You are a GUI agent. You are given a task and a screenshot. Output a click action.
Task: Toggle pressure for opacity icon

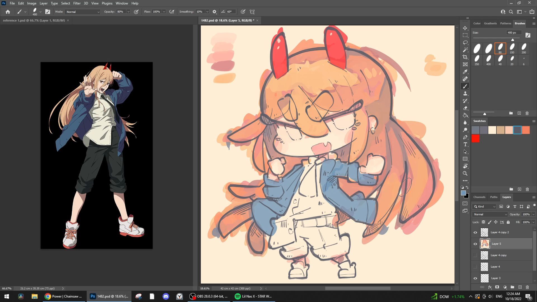(x=136, y=12)
